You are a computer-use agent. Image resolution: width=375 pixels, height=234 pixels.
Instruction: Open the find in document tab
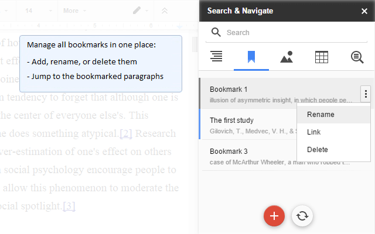point(357,57)
